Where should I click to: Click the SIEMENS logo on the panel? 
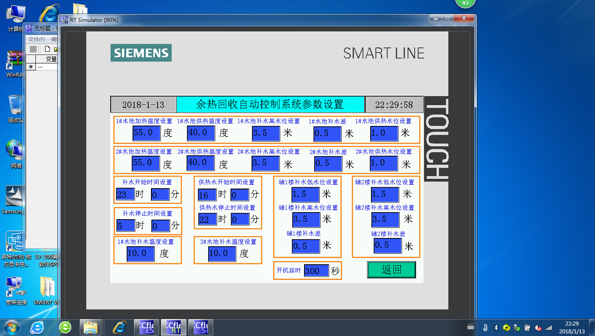pyautogui.click(x=141, y=53)
